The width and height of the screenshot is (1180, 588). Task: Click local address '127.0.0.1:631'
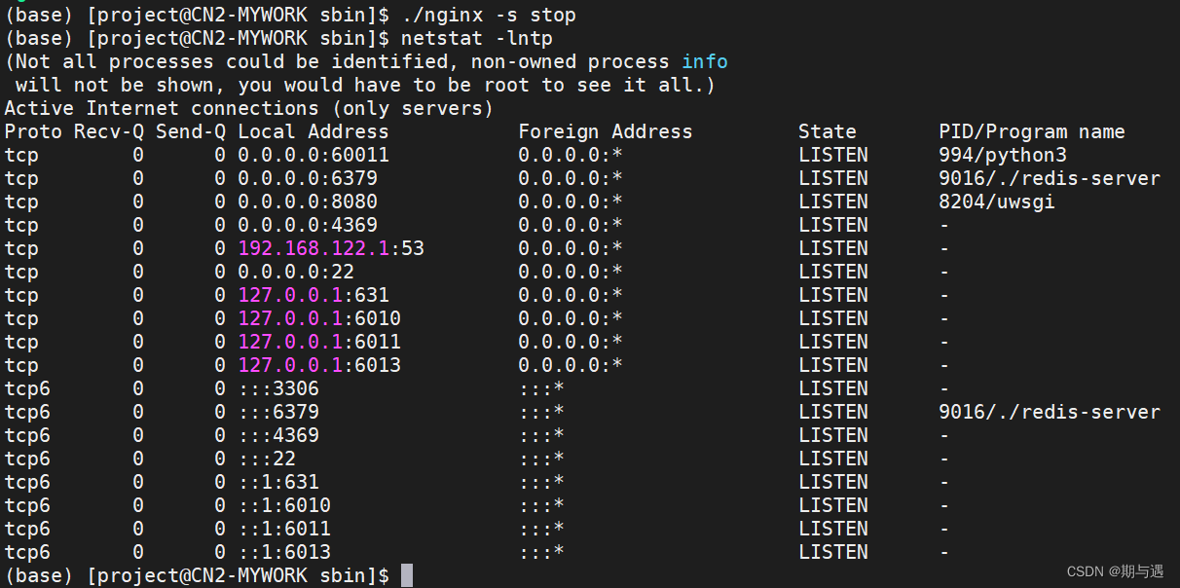coord(313,296)
